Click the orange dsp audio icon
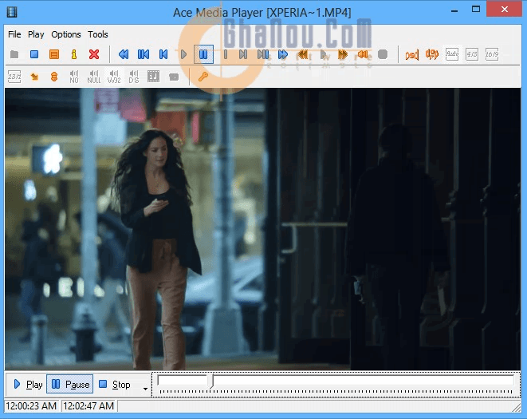The width and height of the screenshot is (527, 419). pos(432,54)
